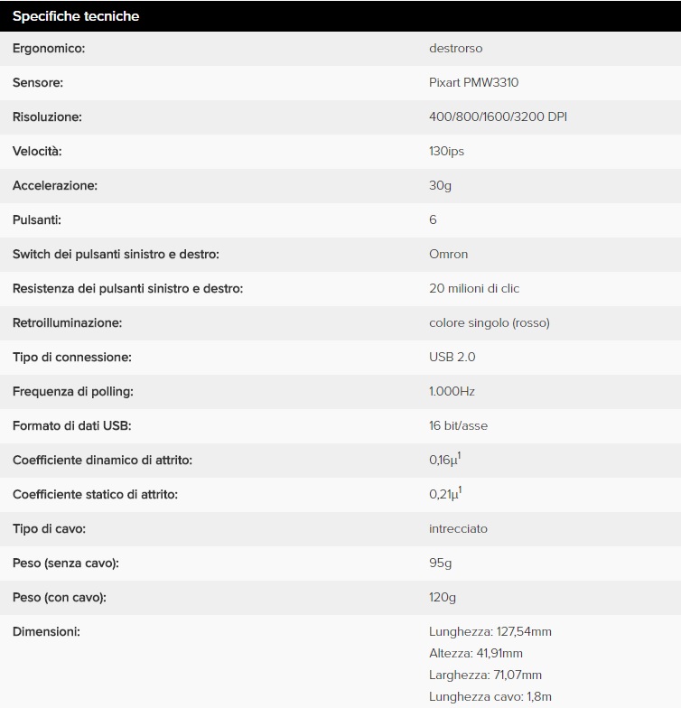Select the Pixart PMW3310 sensor value
The image size is (681, 708).
[x=473, y=82]
